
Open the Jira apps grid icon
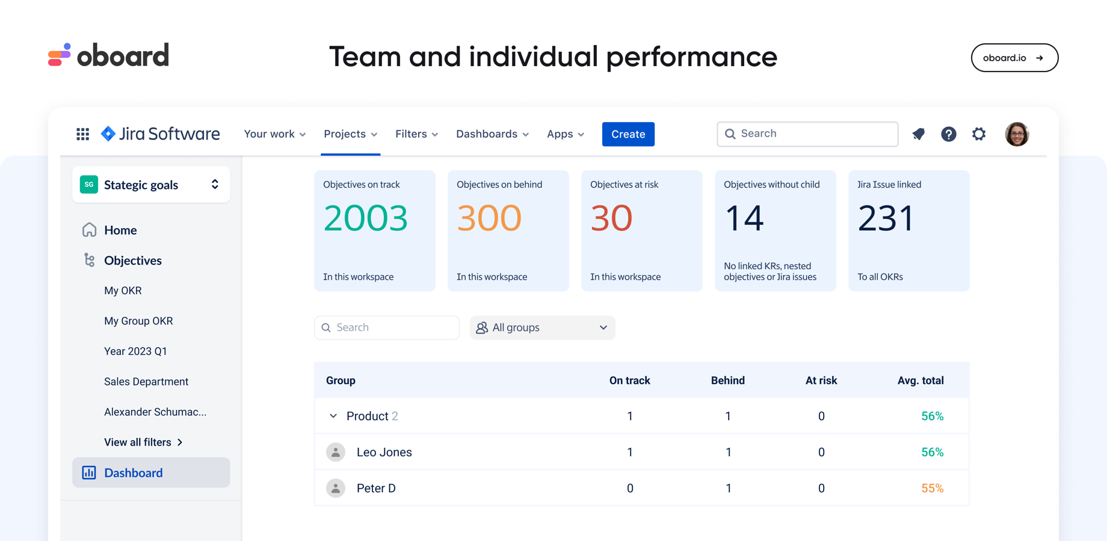(x=82, y=134)
